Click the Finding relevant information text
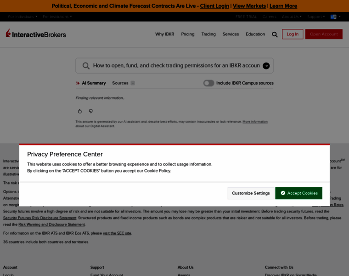The width and height of the screenshot is (349, 276). (100, 98)
